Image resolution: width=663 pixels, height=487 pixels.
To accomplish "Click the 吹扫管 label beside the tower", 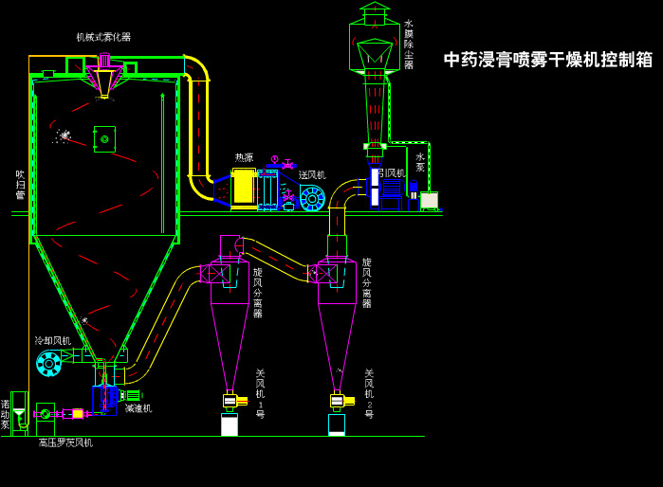I will [x=20, y=185].
